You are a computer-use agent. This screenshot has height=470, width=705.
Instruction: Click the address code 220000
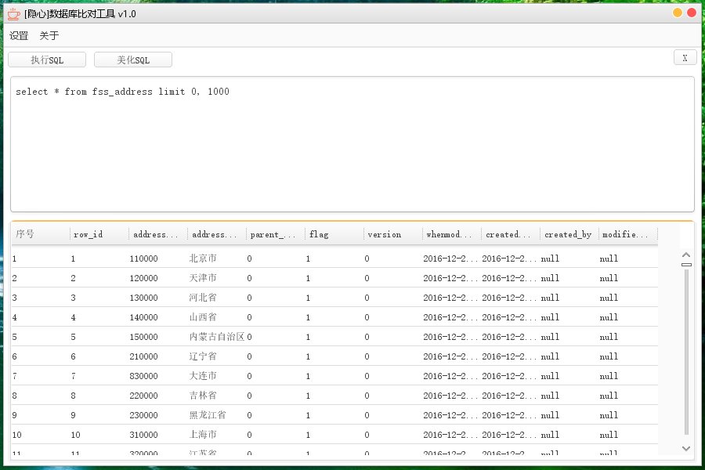tap(144, 396)
